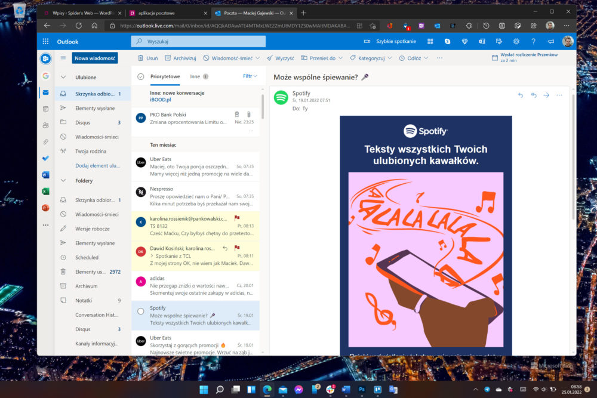Open the account profile picture in Outlook
Screen dimensions: 597x398
coord(568,41)
